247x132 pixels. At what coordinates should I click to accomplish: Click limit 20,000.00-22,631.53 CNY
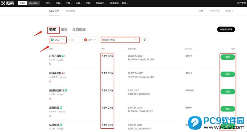point(140,111)
